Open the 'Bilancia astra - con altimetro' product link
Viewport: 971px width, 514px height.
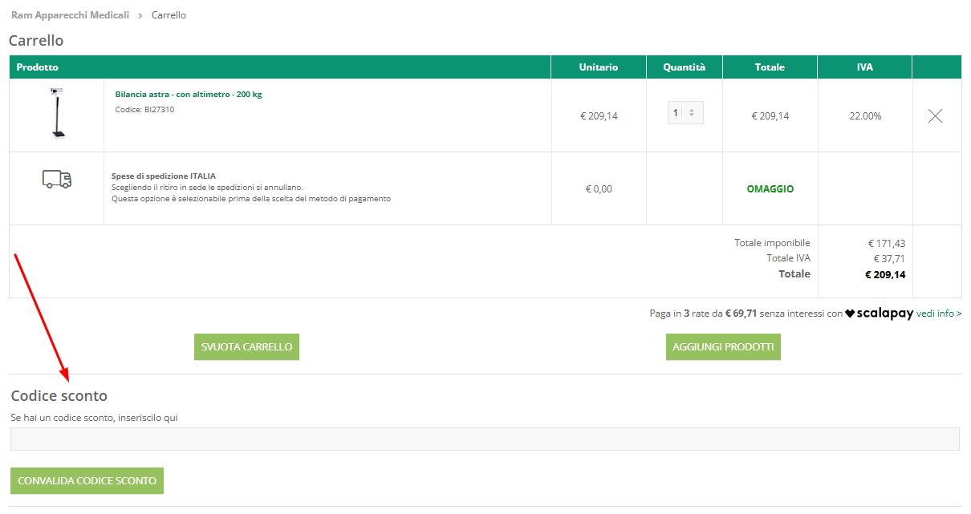pos(188,95)
